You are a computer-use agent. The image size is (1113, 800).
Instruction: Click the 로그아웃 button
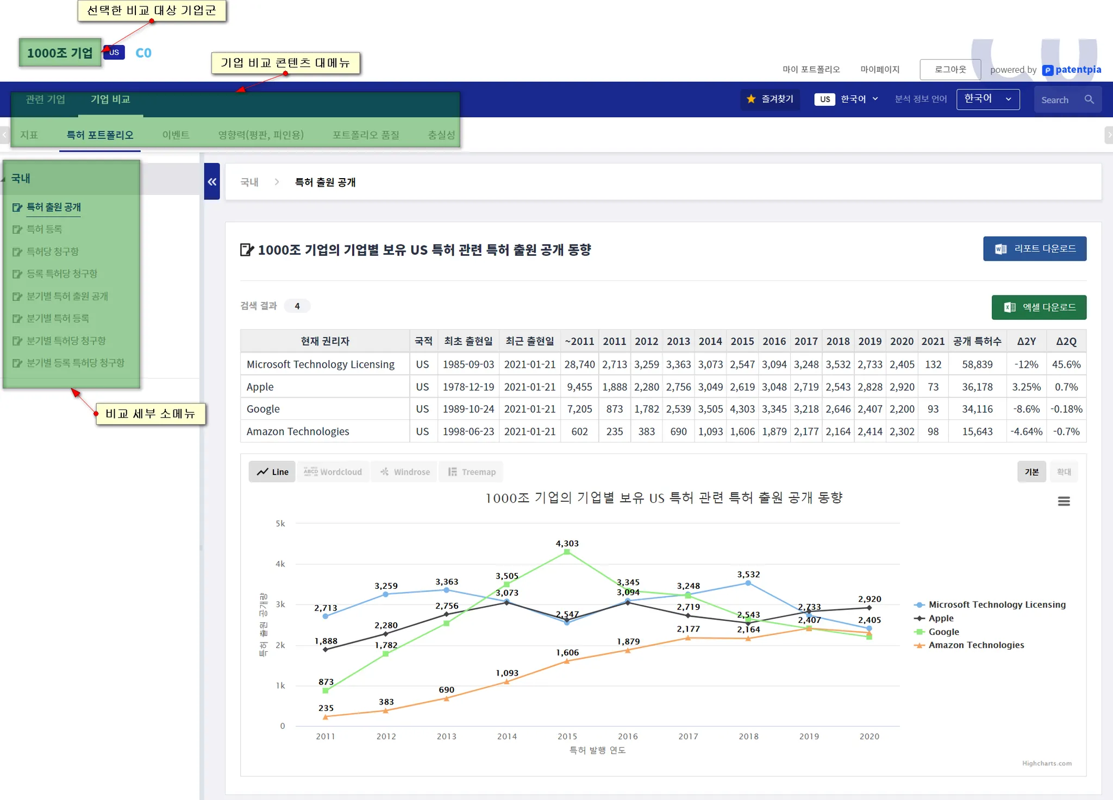point(950,70)
